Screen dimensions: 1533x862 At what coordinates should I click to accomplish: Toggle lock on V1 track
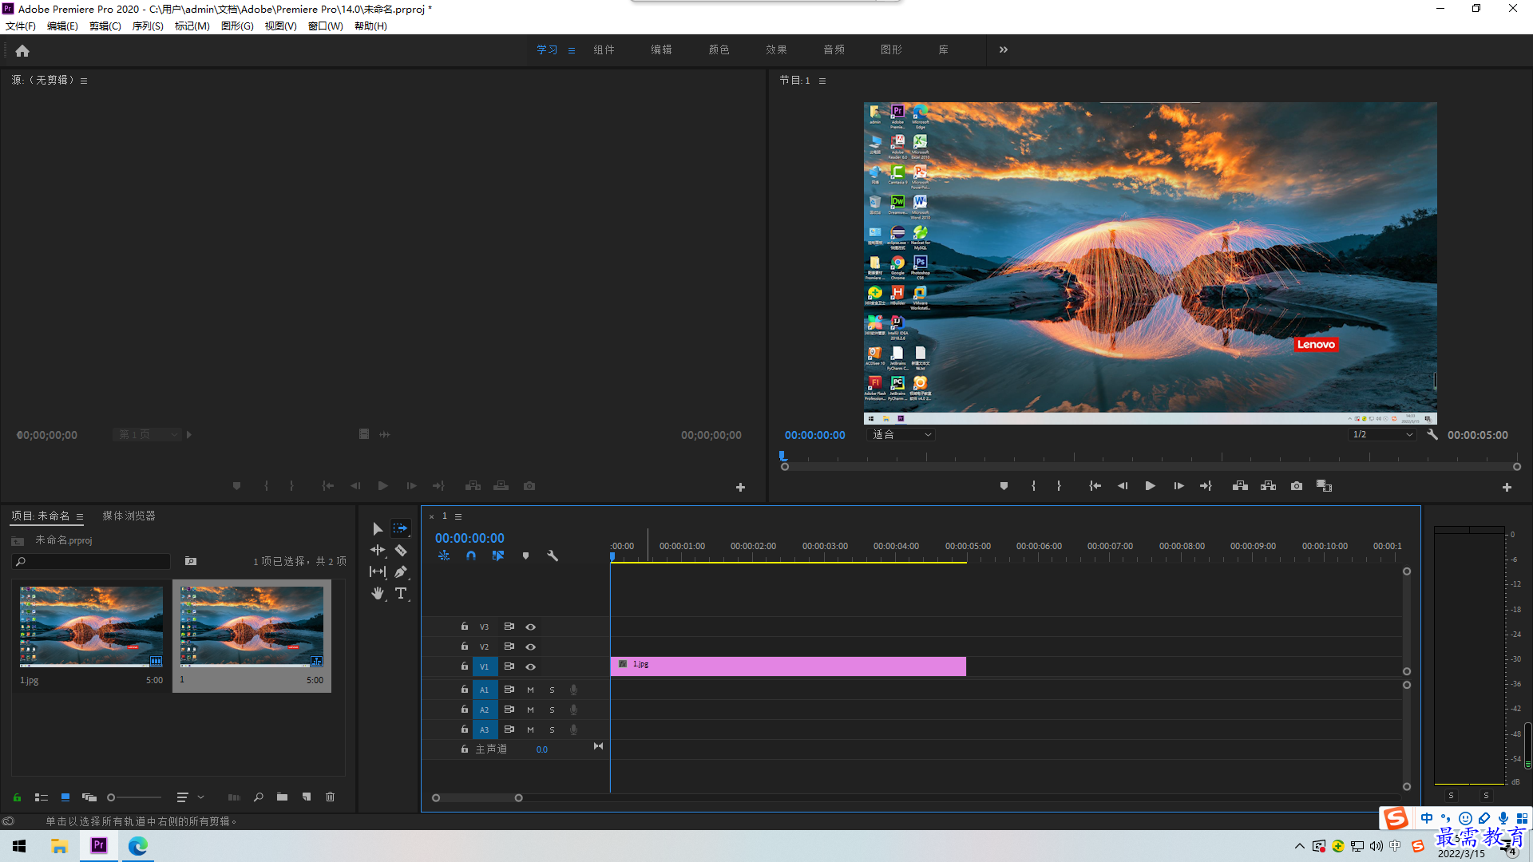tap(465, 666)
